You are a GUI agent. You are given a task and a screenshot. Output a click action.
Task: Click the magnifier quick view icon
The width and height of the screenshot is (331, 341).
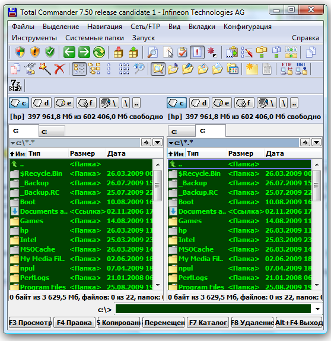[x=139, y=69]
